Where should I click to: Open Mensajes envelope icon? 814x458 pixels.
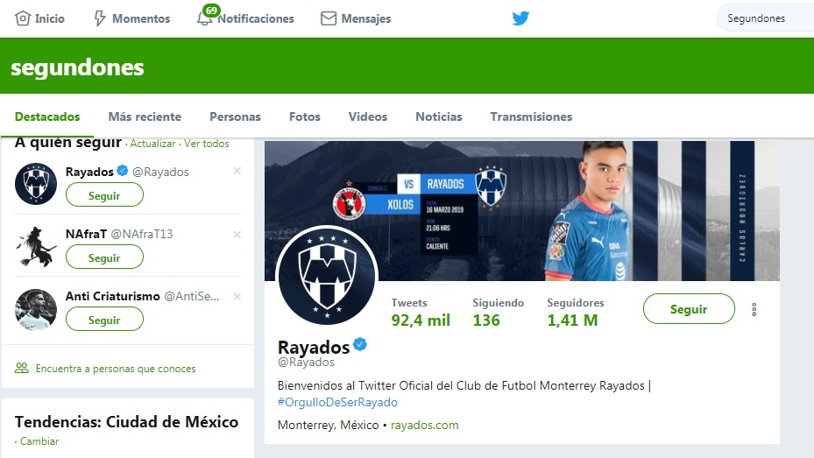[329, 18]
